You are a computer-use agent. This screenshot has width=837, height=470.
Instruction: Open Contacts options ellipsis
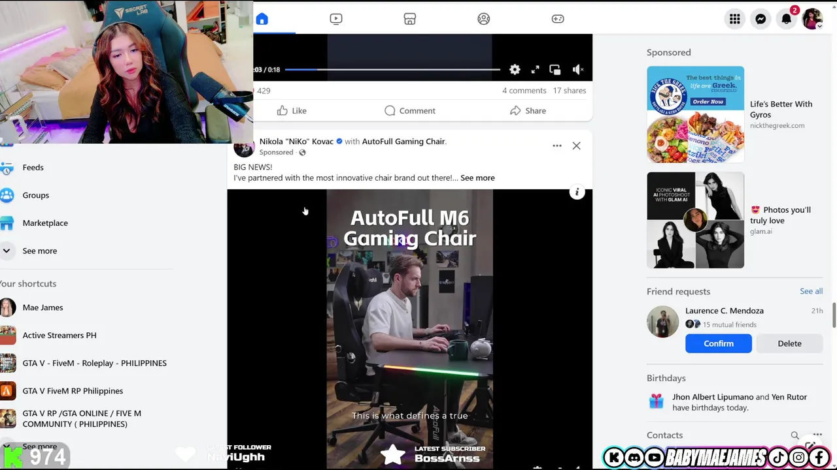point(817,435)
